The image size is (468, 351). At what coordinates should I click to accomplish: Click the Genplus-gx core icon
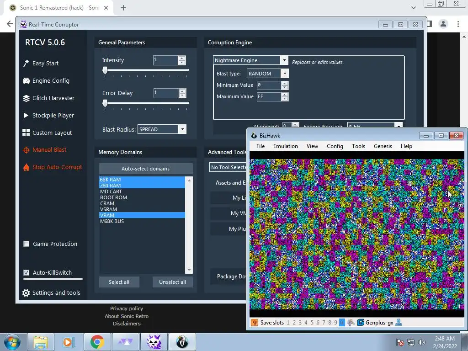pyautogui.click(x=361, y=323)
